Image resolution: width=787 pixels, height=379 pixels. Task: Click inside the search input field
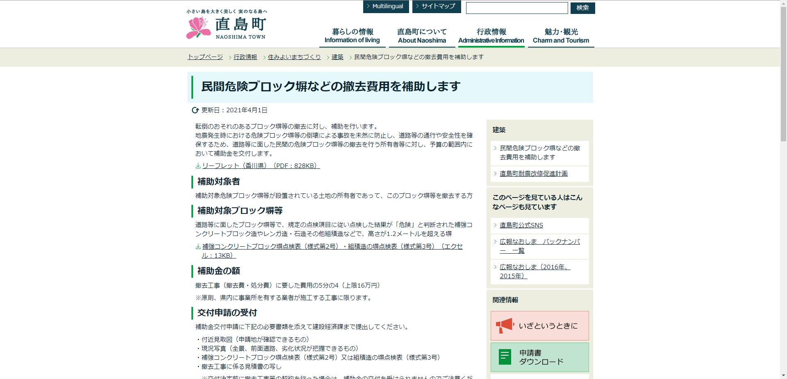(x=516, y=8)
